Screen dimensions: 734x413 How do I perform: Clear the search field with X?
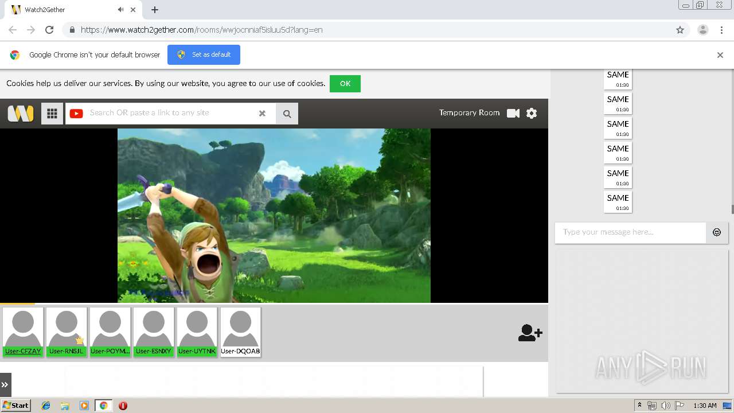point(262,113)
